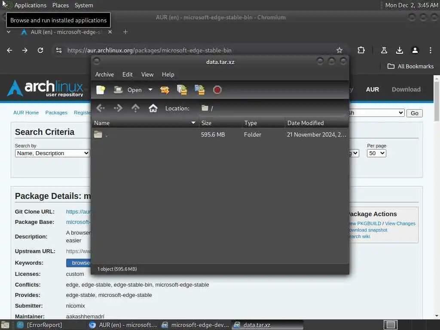Open Chromium three-dot menu
This screenshot has height=330, width=440.
tap(431, 50)
